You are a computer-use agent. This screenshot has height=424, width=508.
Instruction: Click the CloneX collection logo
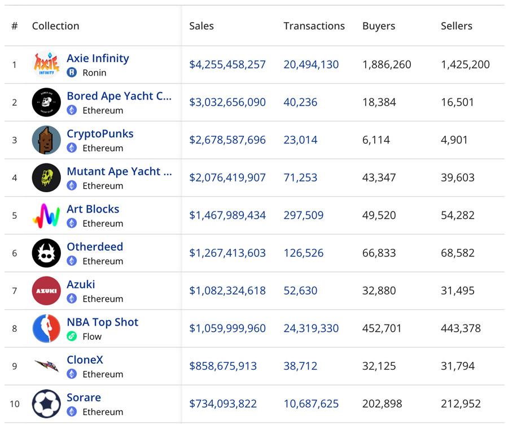click(46, 366)
